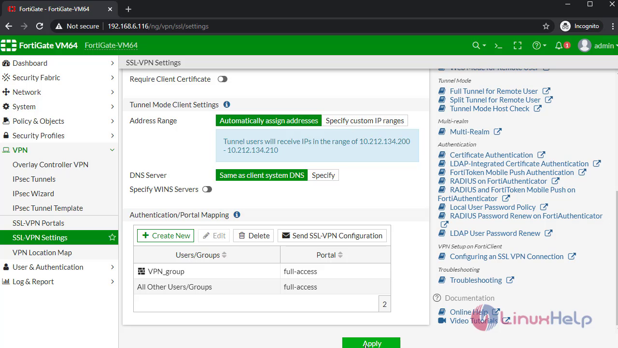Toggle Require Client Certificate switch
618x348 pixels.
point(222,79)
